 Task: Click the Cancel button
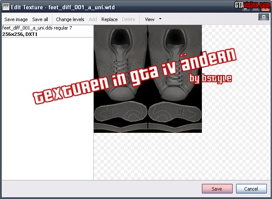(x=251, y=188)
